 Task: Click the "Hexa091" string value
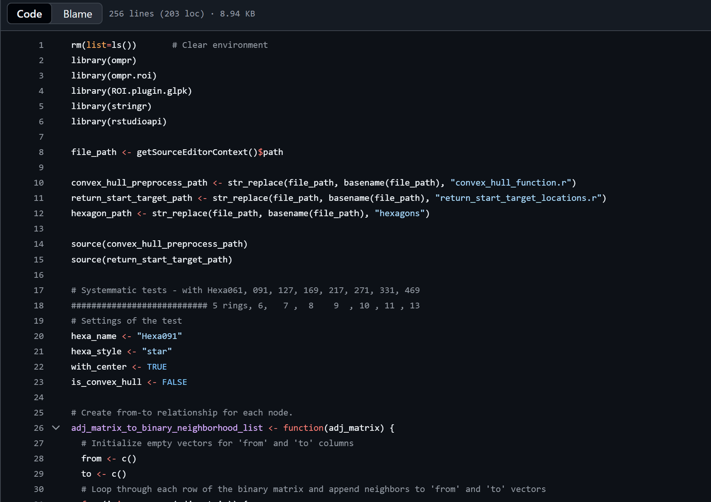(160, 336)
